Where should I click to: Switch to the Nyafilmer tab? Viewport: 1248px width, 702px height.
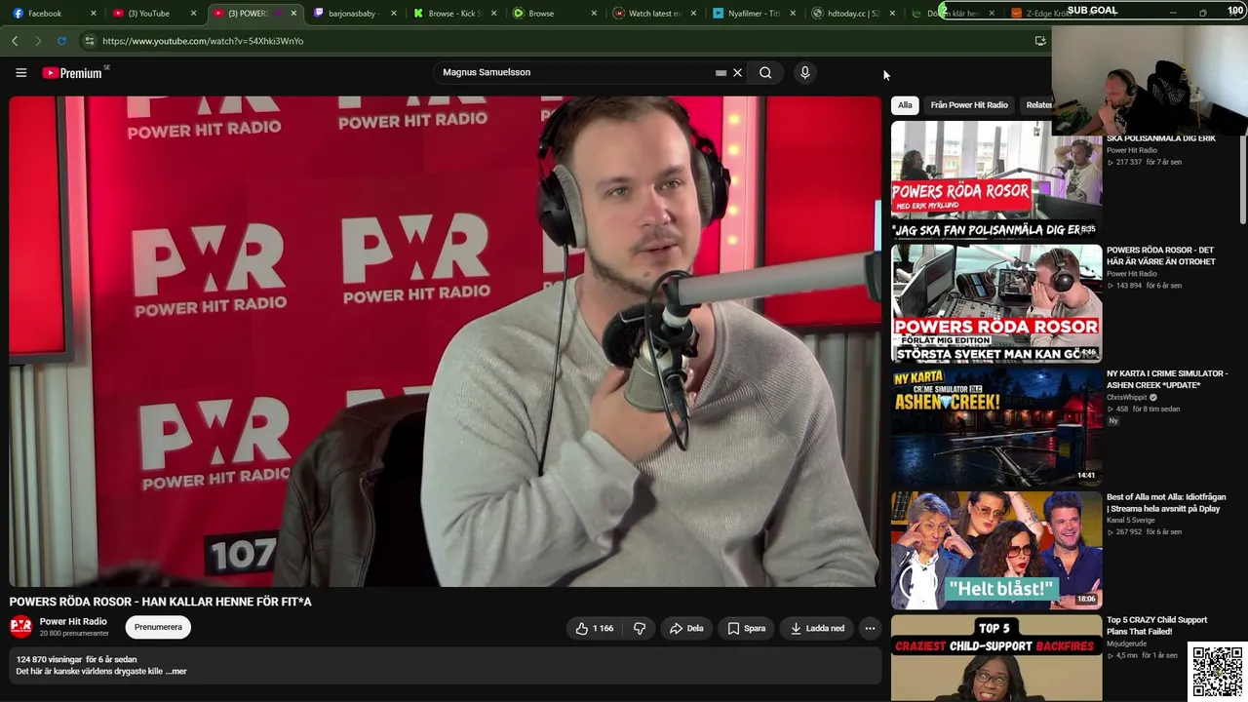pos(756,14)
